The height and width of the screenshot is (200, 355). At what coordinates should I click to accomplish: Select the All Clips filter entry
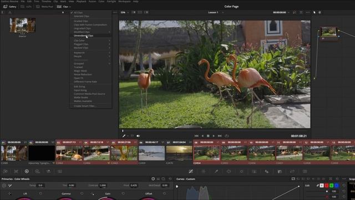pos(90,12)
